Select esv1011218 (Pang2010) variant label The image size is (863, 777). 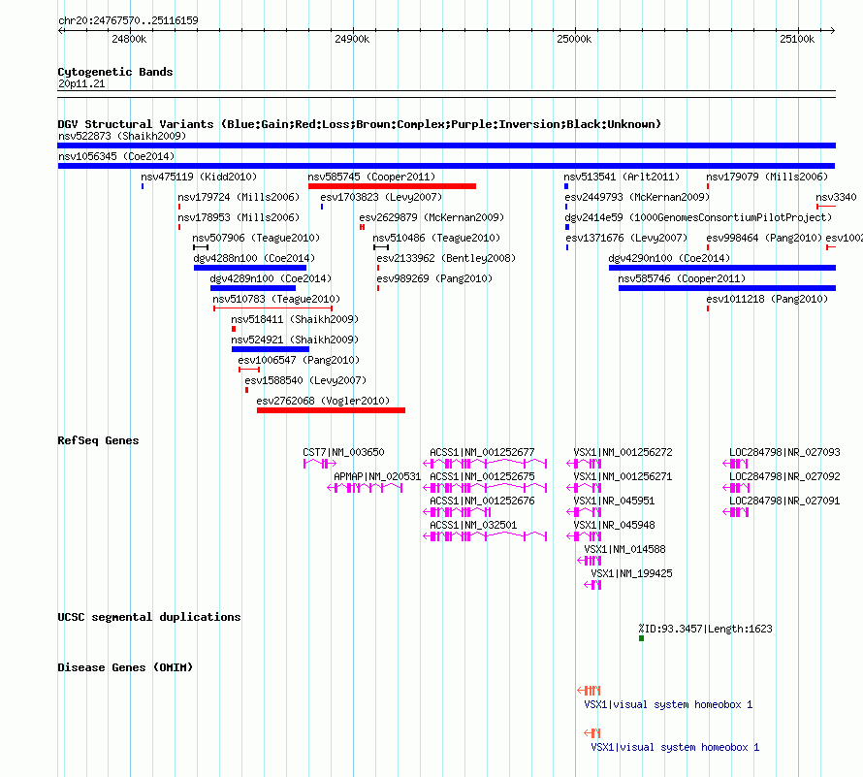click(x=767, y=299)
